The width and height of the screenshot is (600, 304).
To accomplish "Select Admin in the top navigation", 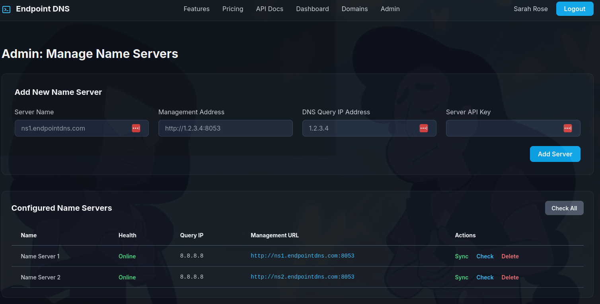I will 390,9.
